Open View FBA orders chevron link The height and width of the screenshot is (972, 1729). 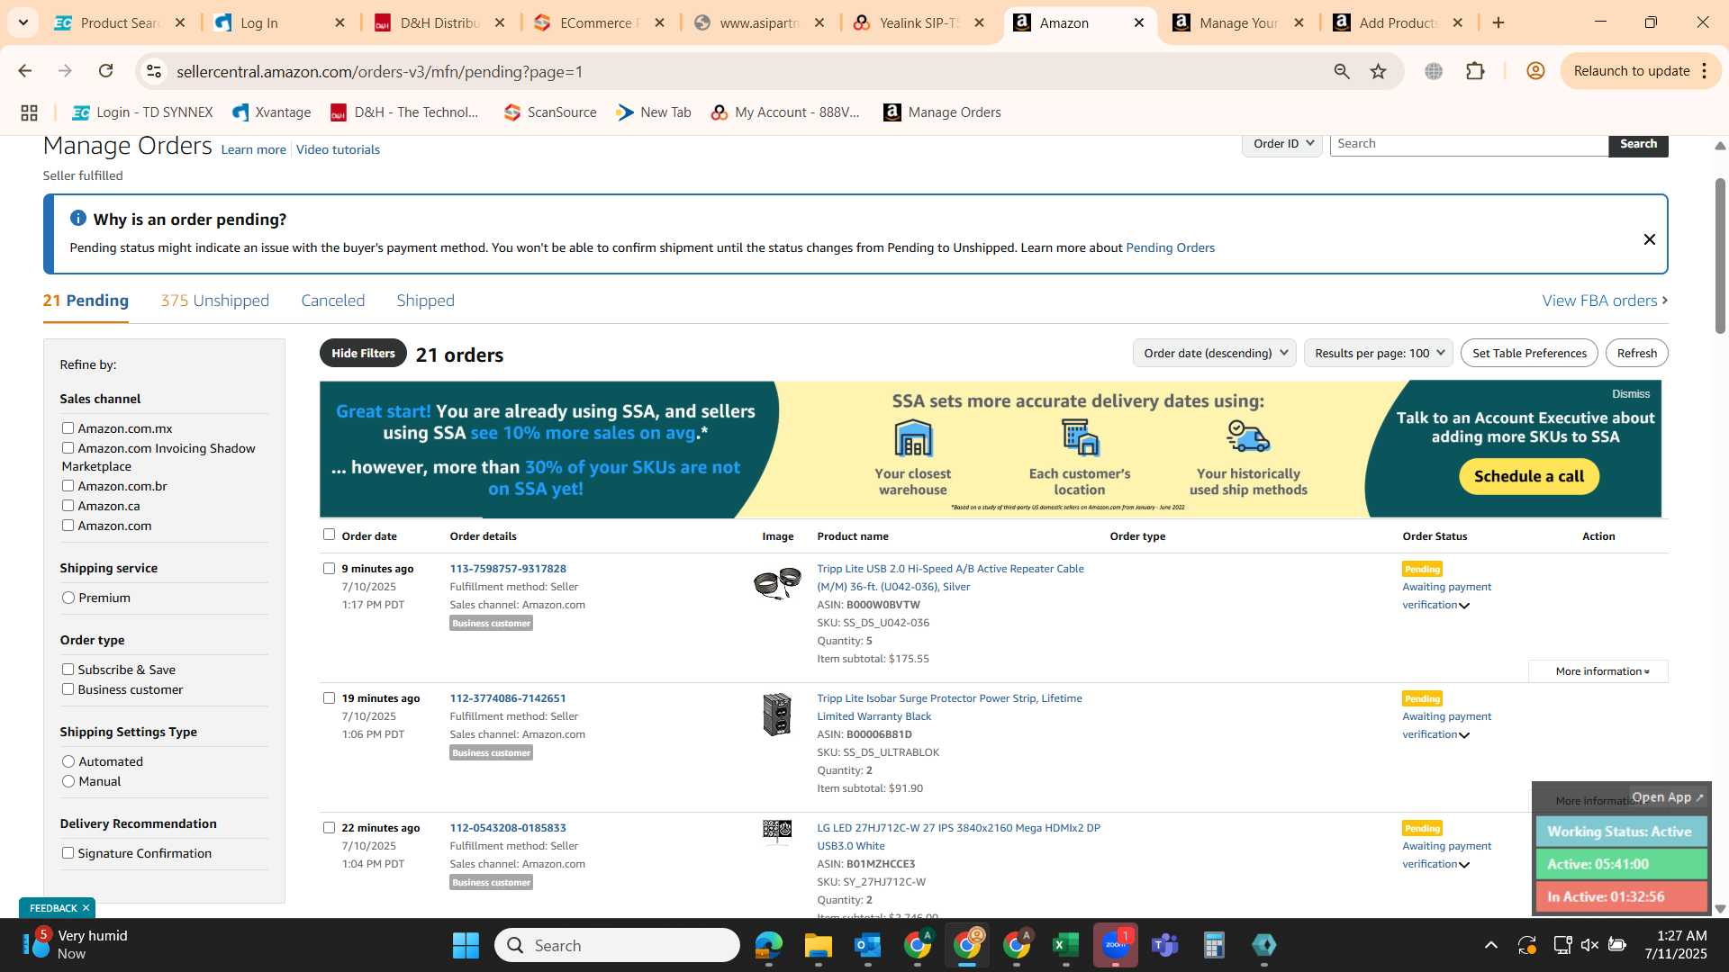click(x=1605, y=301)
